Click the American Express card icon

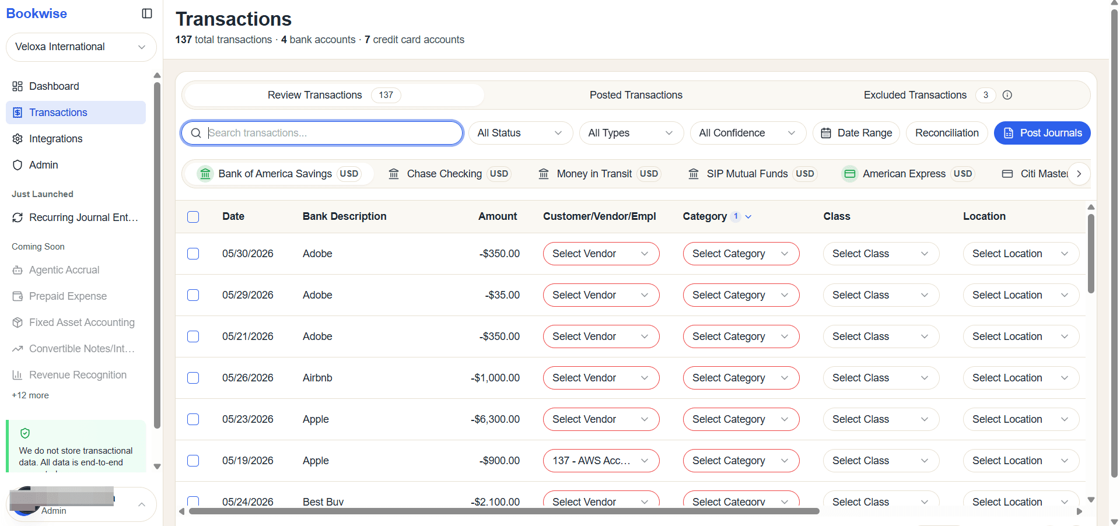850,174
